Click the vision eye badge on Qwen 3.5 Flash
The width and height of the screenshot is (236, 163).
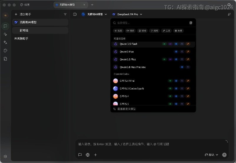pos(164,44)
